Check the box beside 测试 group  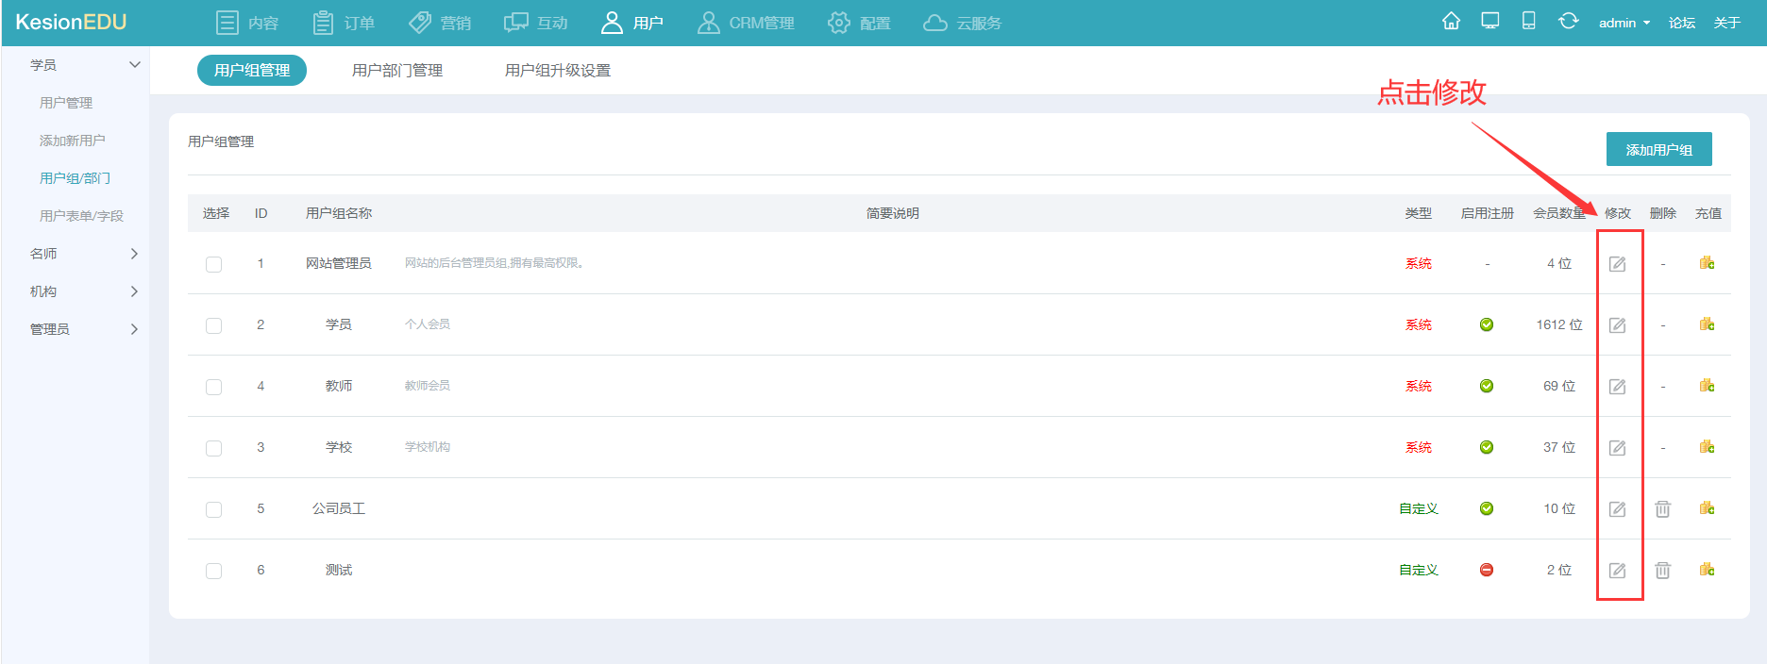pos(214,571)
